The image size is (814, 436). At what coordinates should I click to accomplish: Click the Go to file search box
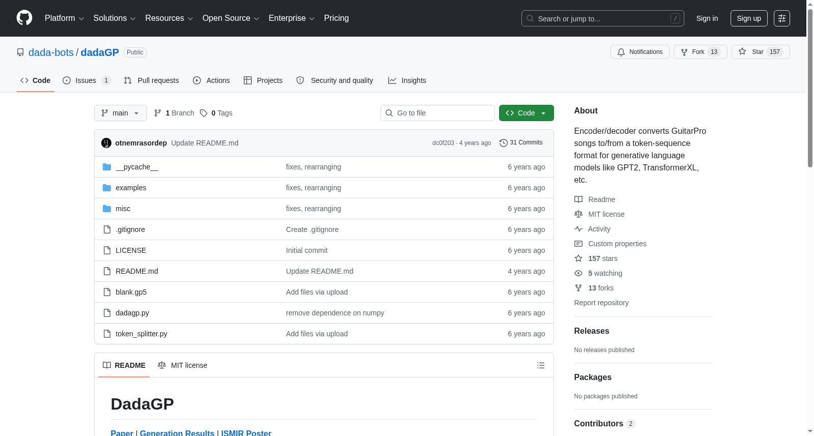tap(438, 113)
